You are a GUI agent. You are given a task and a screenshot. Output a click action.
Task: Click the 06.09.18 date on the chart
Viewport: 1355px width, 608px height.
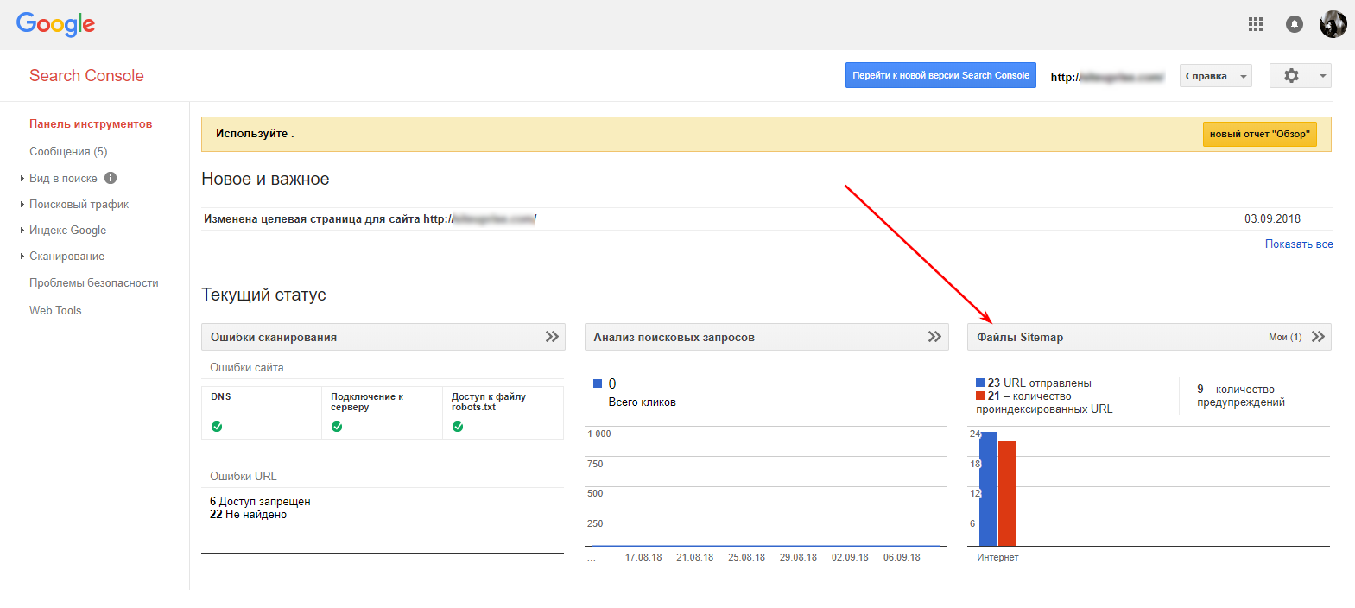pyautogui.click(x=902, y=558)
